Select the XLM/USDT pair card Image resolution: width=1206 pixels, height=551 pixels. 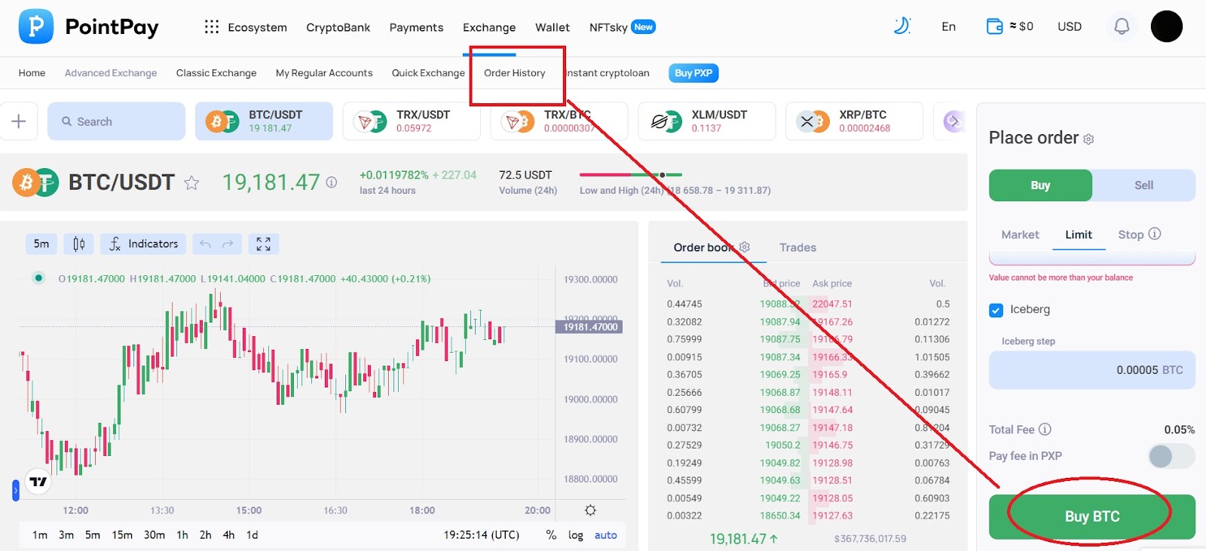[x=707, y=121]
